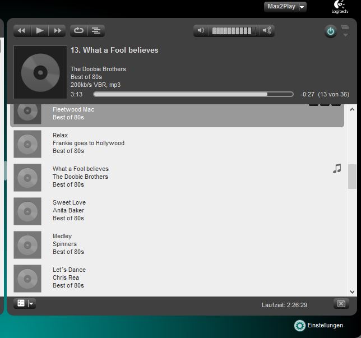This screenshot has width=361, height=338.
Task: Click the music note icon on current track
Action: pos(337,169)
